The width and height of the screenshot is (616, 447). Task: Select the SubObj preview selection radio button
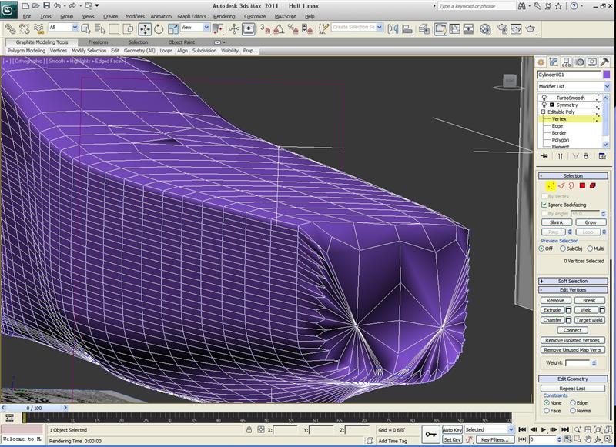point(563,249)
